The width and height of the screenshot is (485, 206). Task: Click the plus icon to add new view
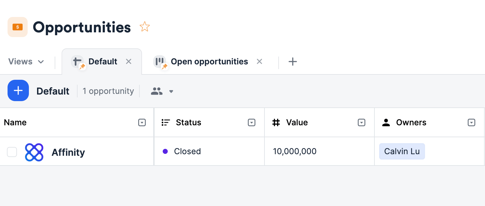(292, 62)
